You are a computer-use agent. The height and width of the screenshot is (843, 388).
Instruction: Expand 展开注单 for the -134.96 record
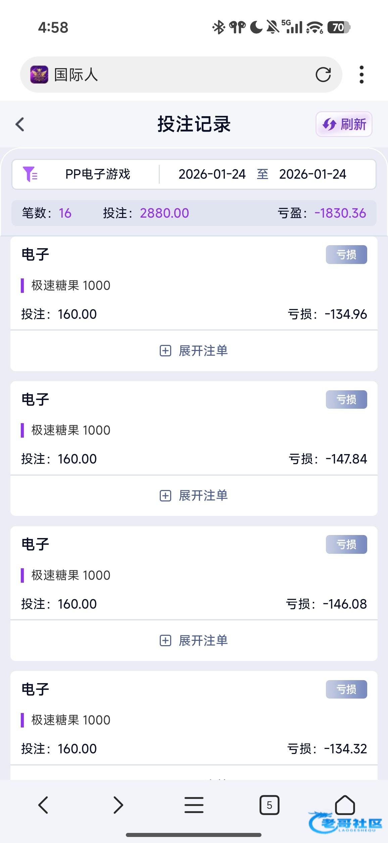click(194, 351)
